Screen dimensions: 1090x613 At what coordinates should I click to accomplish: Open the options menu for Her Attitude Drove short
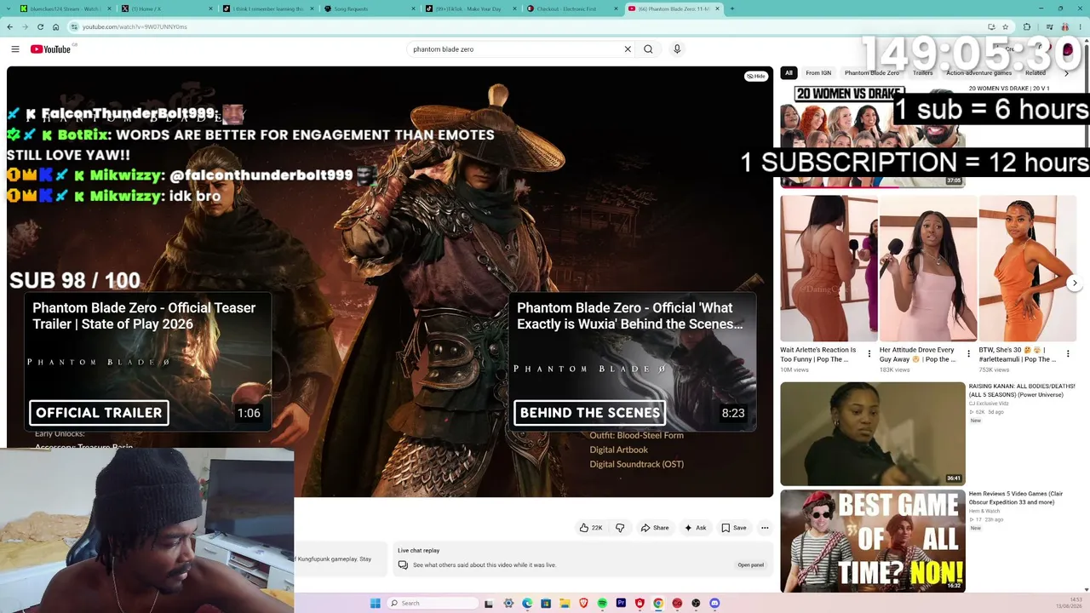968,353
